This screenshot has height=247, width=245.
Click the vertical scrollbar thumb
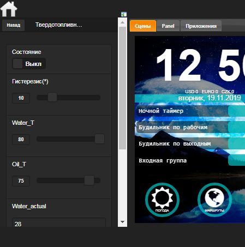point(122,88)
